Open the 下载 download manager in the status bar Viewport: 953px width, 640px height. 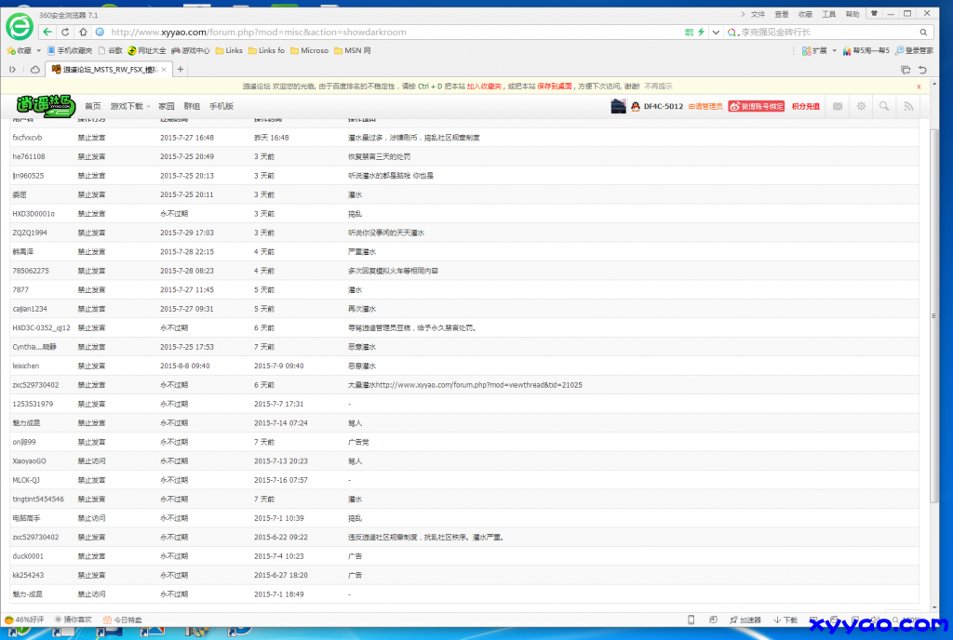[x=785, y=620]
